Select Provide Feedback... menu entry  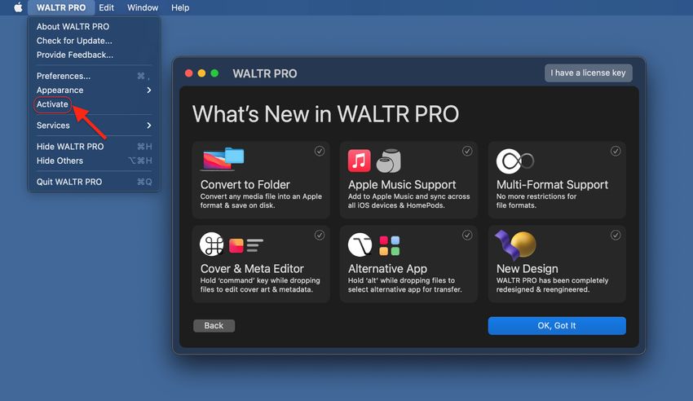94,55
